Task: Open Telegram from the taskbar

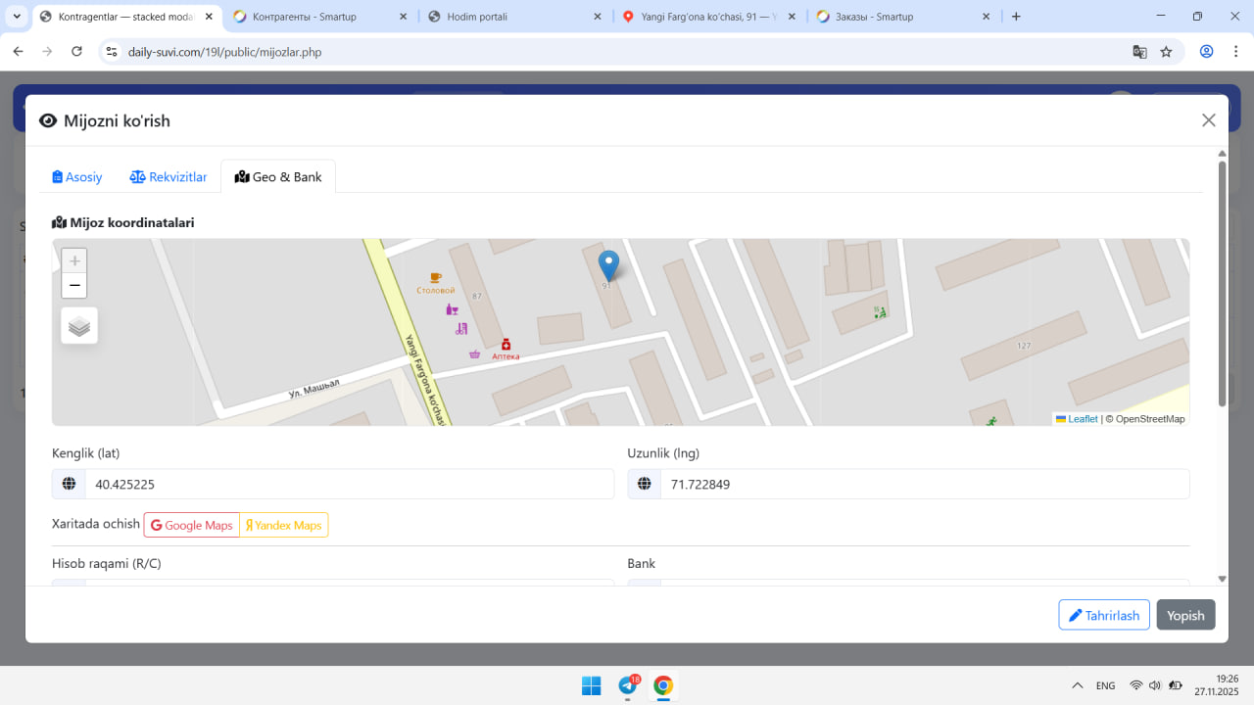Action: coord(628,685)
